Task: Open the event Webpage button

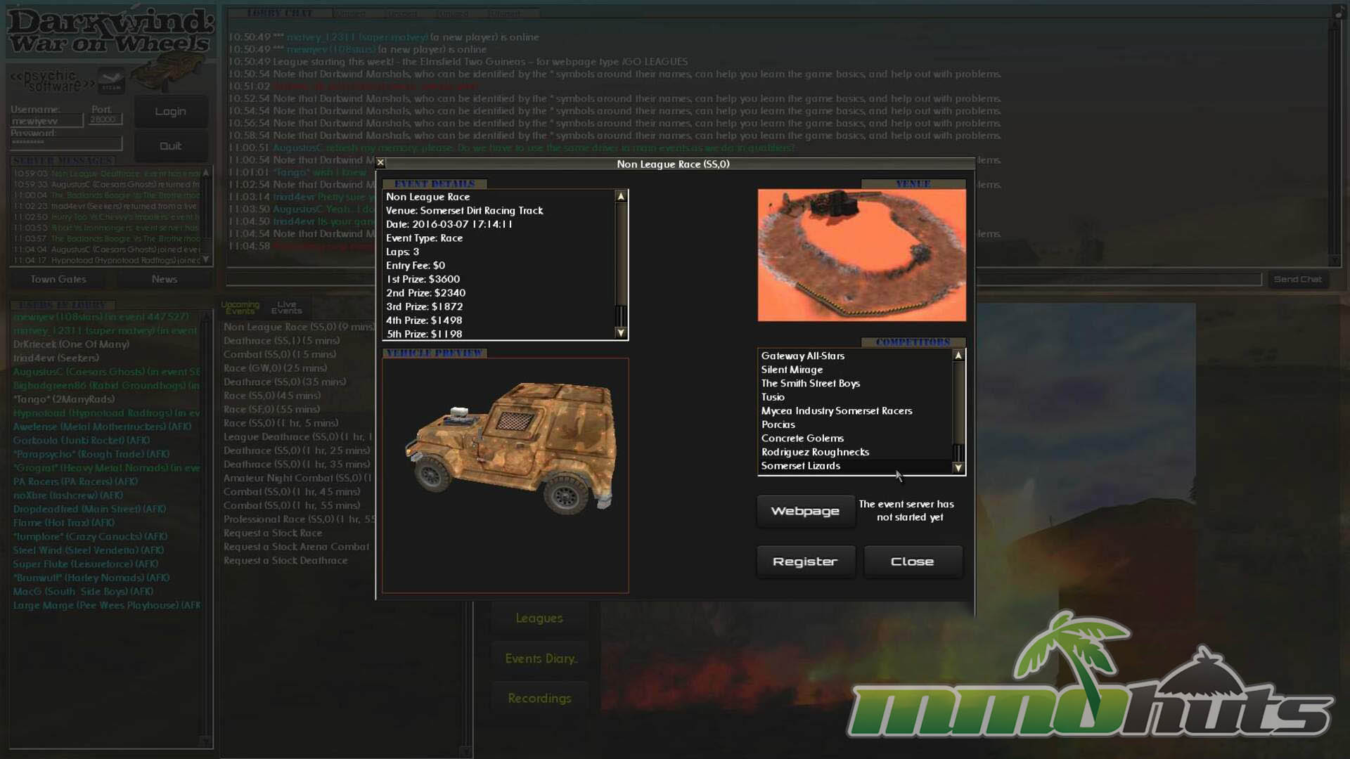Action: 805,511
